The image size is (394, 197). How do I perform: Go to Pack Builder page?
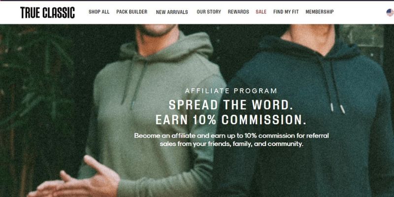tap(131, 12)
